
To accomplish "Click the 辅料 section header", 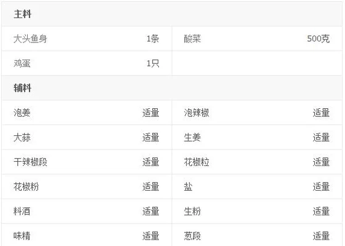I will coord(22,88).
